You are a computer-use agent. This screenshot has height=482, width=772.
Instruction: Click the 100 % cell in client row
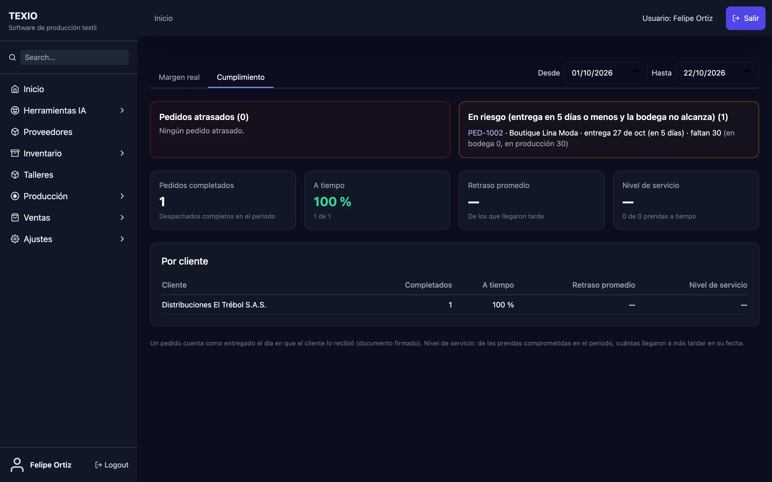point(503,305)
